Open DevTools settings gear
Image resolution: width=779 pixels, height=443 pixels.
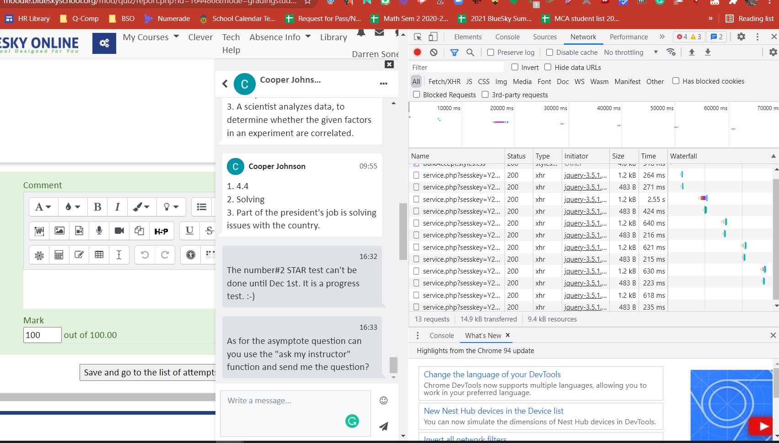click(x=741, y=37)
